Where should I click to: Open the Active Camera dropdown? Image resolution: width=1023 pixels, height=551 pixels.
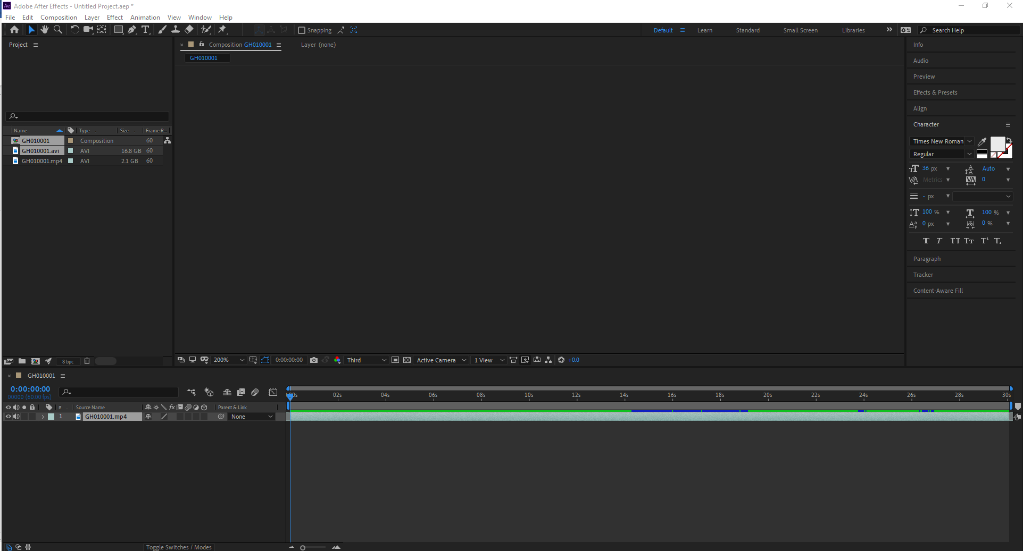[x=440, y=360]
